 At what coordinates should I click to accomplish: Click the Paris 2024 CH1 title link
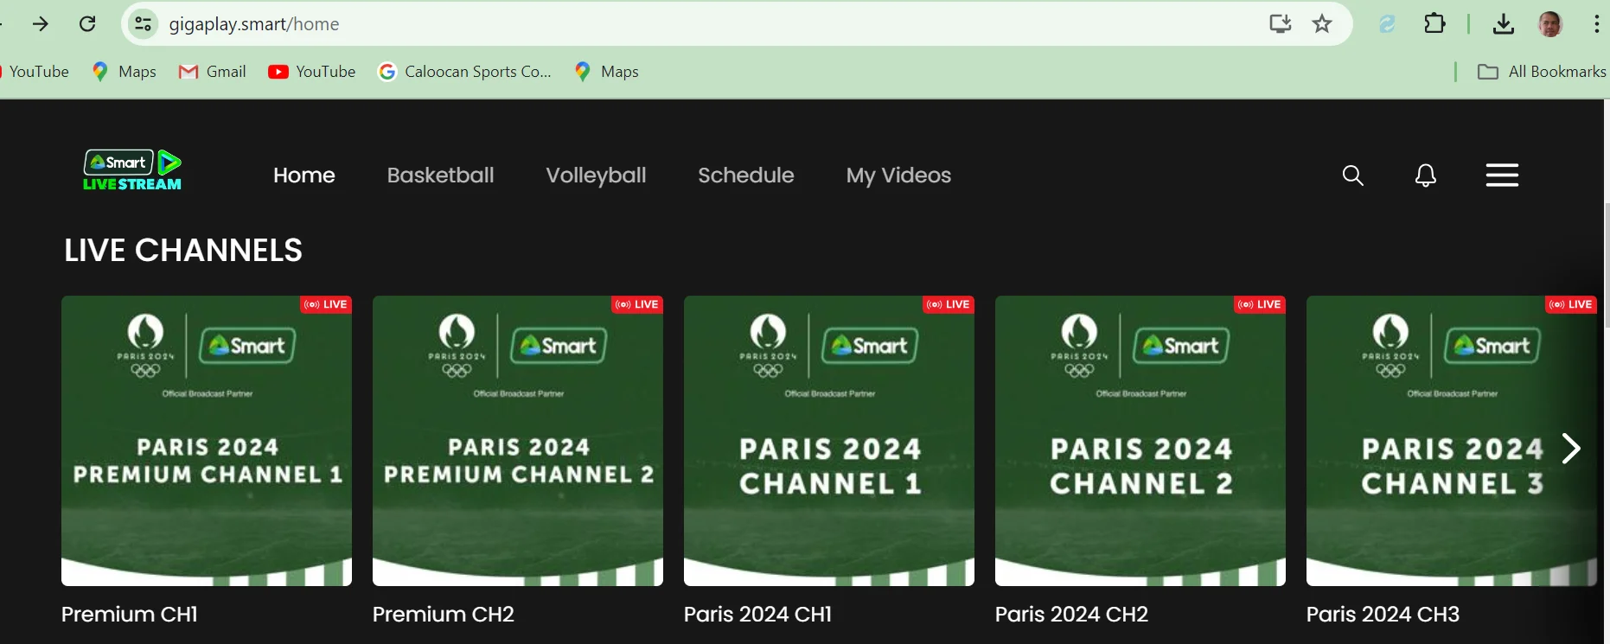[758, 615]
